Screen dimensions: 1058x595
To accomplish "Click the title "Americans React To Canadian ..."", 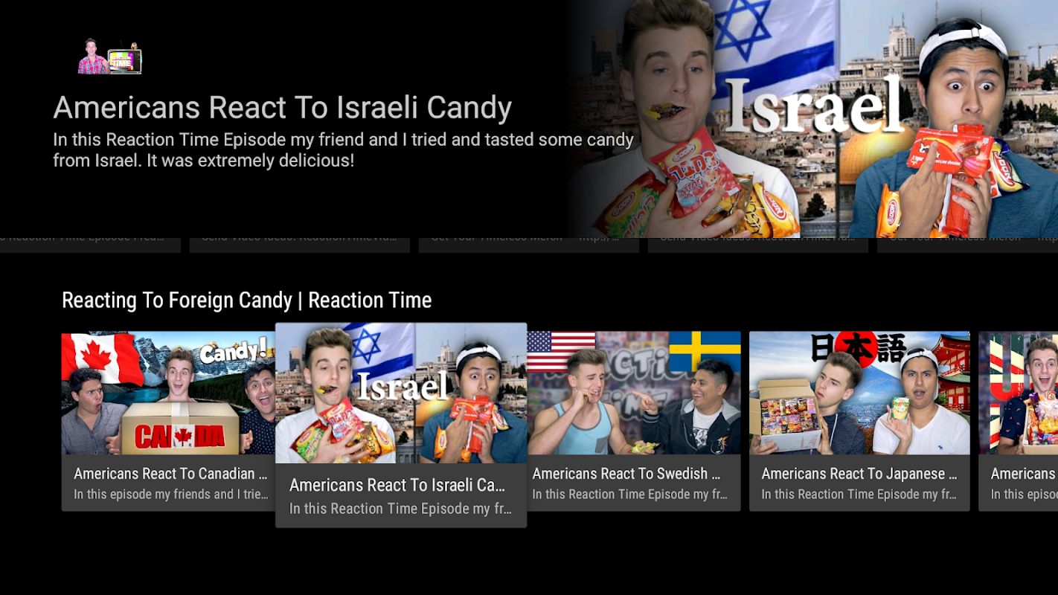I will coord(170,474).
